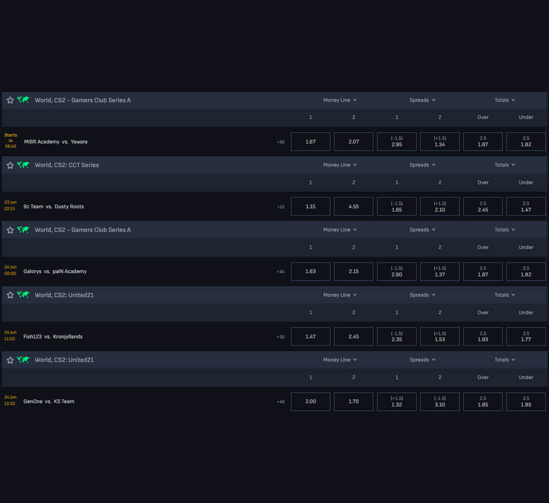Pick paiN Academy money line at 2.15
The image size is (549, 503).
tap(354, 272)
